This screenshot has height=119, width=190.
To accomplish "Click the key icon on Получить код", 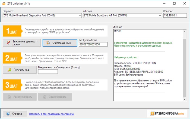I will [9, 70].
